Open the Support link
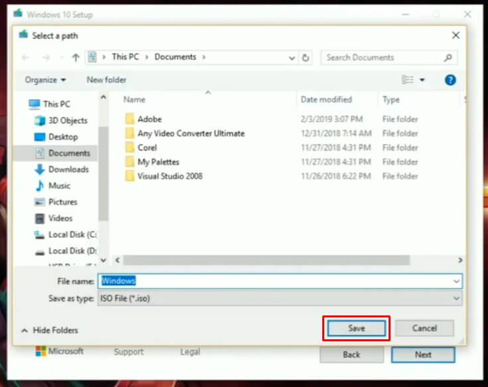488x387 pixels. click(x=129, y=352)
